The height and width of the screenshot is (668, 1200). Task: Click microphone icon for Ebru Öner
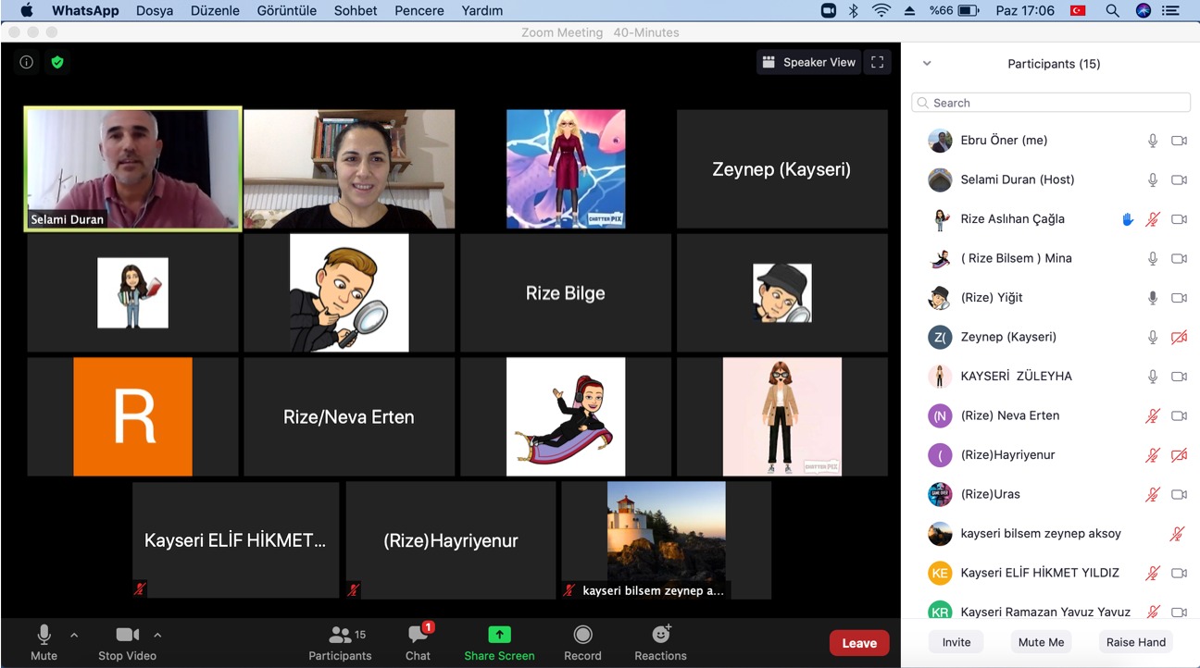1153,141
